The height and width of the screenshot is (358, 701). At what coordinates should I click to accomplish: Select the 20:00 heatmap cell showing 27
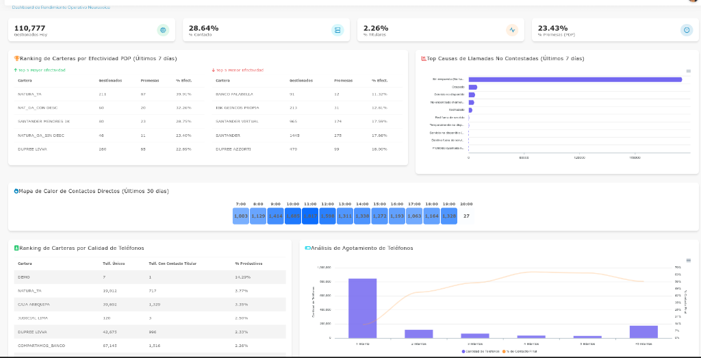[466, 216]
